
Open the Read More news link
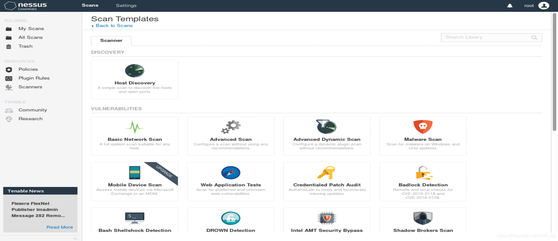click(60, 227)
